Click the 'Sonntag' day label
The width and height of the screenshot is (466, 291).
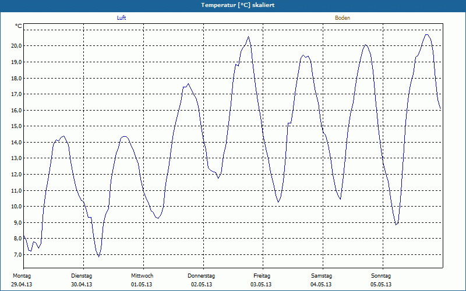[x=381, y=276]
